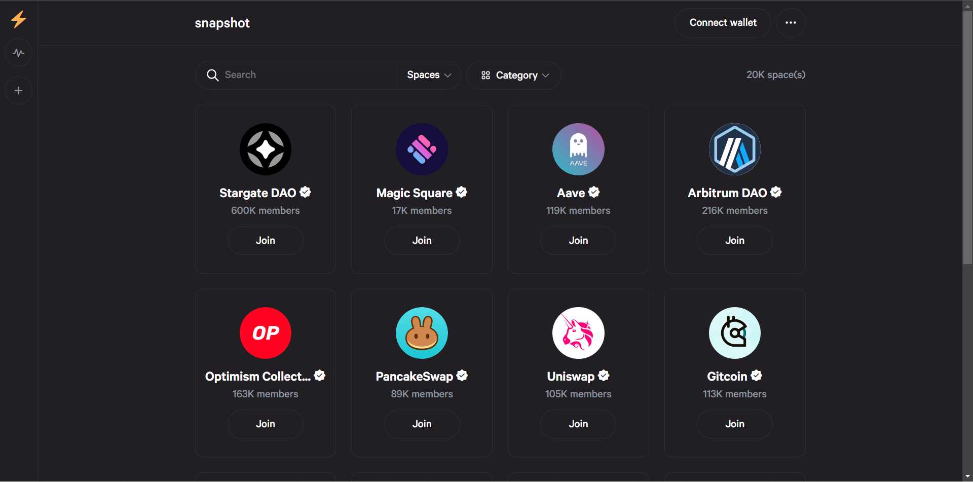Open the timeline activity pulse icon

[x=19, y=53]
